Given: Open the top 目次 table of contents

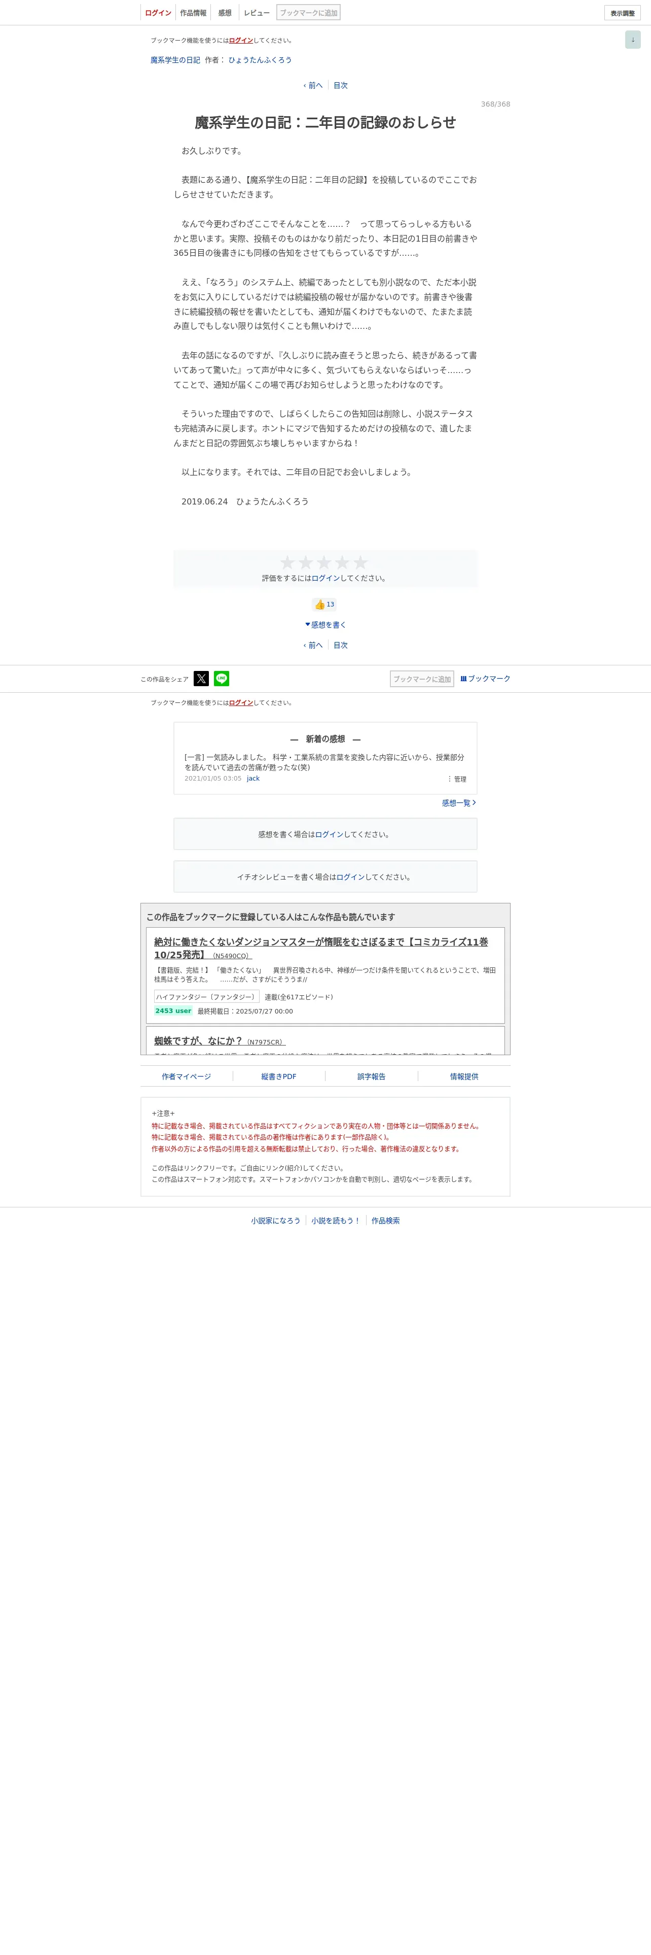Looking at the screenshot, I should tap(340, 86).
